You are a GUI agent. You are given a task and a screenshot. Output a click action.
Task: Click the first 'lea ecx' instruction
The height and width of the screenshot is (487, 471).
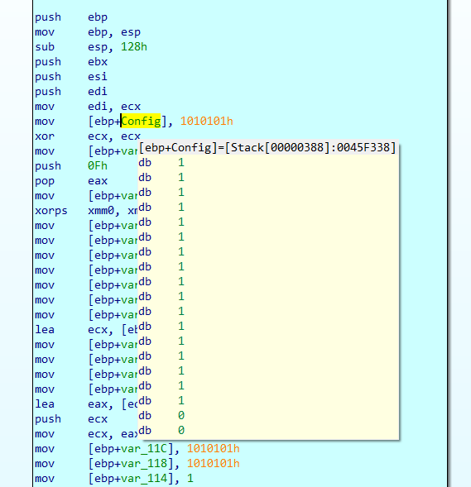tap(86, 330)
